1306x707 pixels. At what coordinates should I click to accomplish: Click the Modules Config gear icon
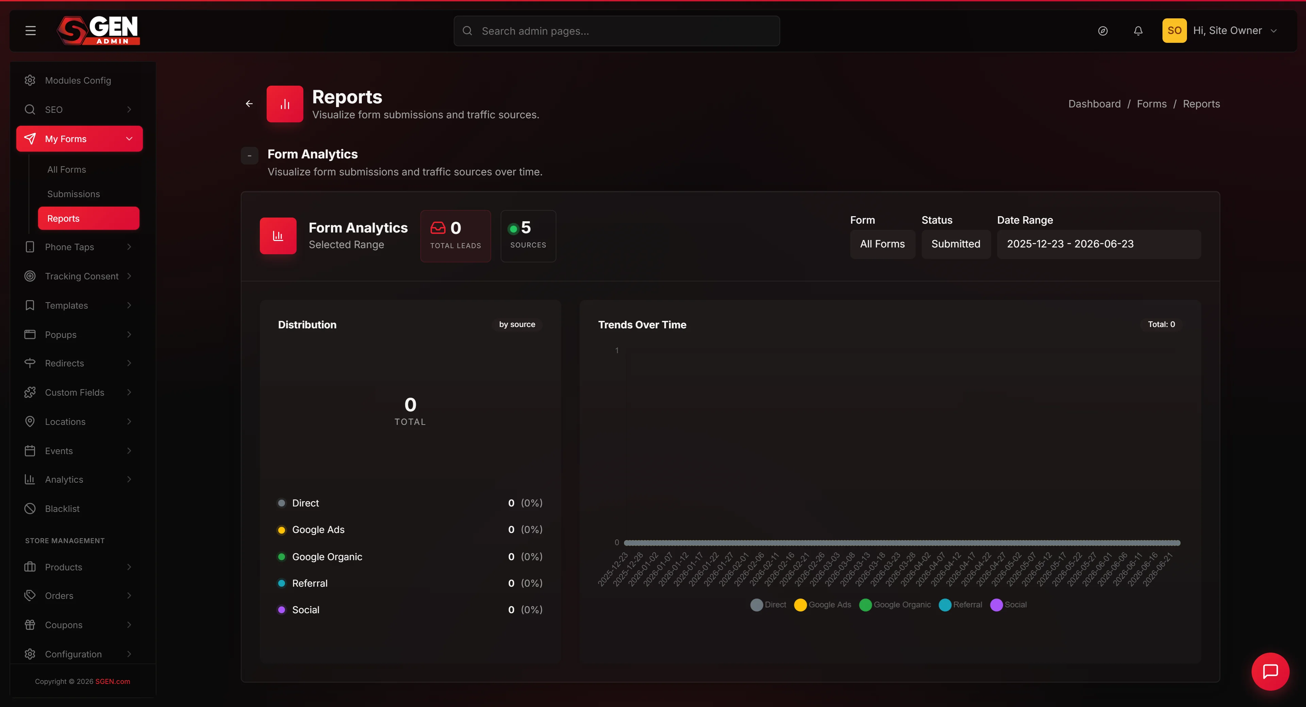pos(30,80)
